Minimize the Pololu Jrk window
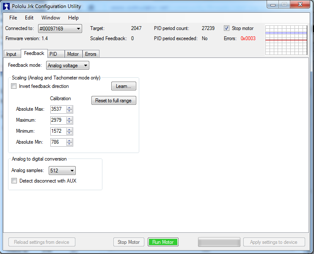 point(273,5)
